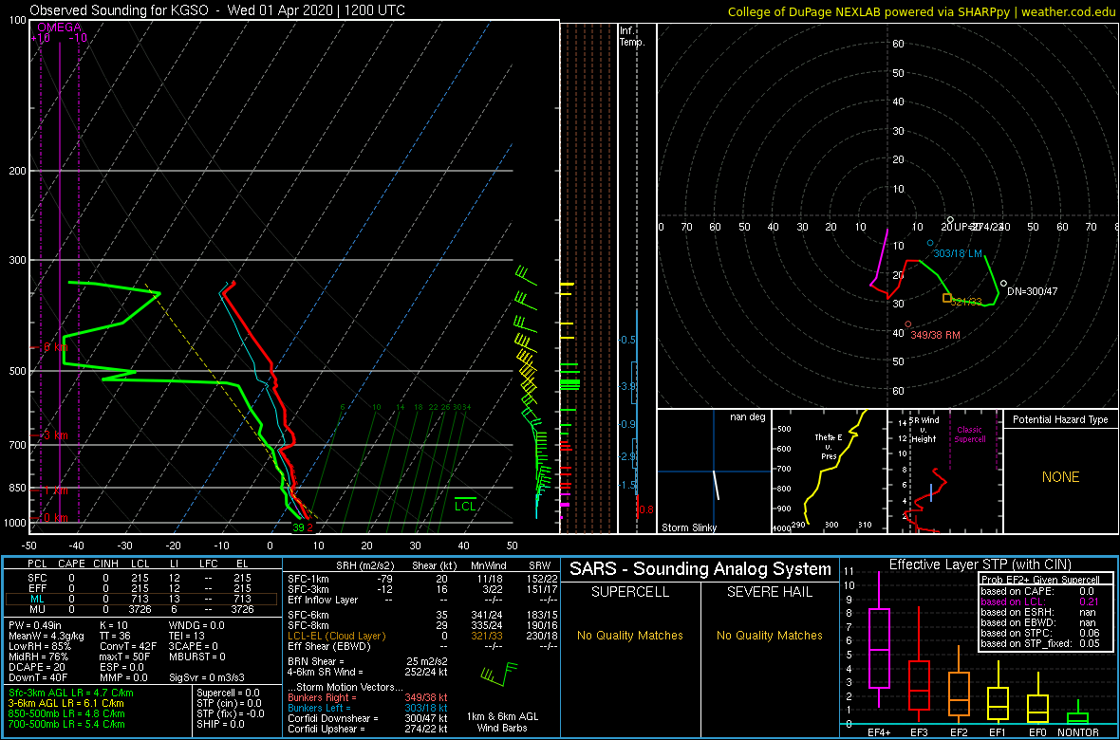1120x740 pixels.
Task: Click the BRN Shear = label
Action: [316, 661]
